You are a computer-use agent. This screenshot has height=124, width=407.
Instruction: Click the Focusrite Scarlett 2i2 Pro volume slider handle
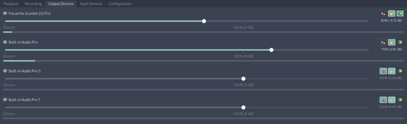point(204,21)
